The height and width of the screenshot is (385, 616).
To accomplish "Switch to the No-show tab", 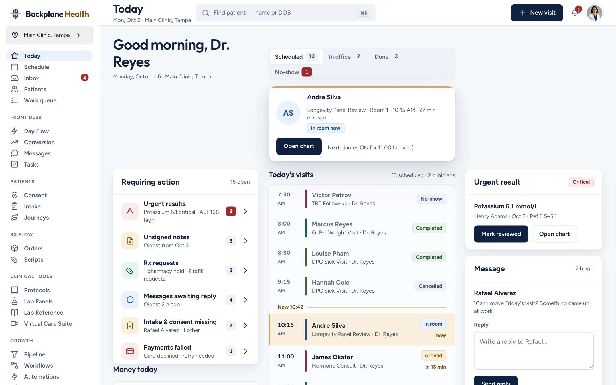I will 293,72.
